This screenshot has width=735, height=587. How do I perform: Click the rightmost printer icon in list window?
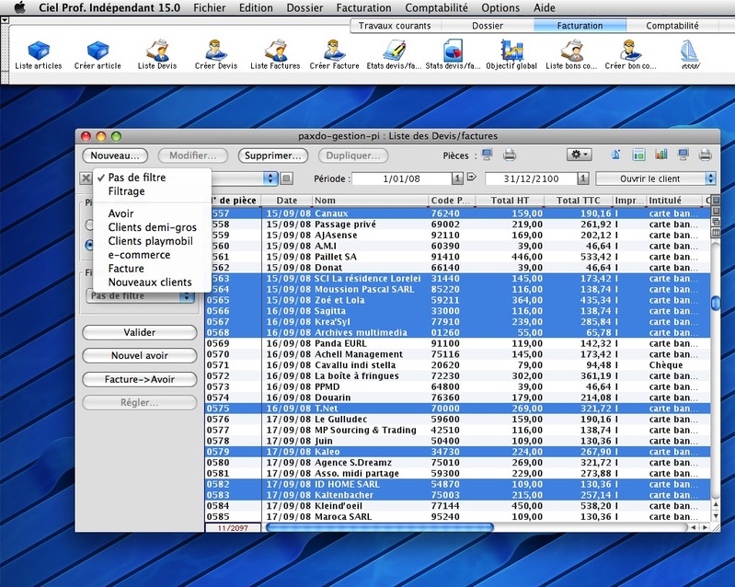click(x=706, y=155)
